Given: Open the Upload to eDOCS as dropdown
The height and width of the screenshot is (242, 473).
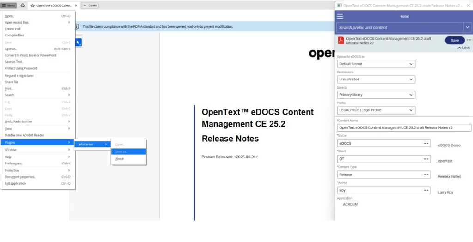Looking at the screenshot, I should tap(376, 64).
